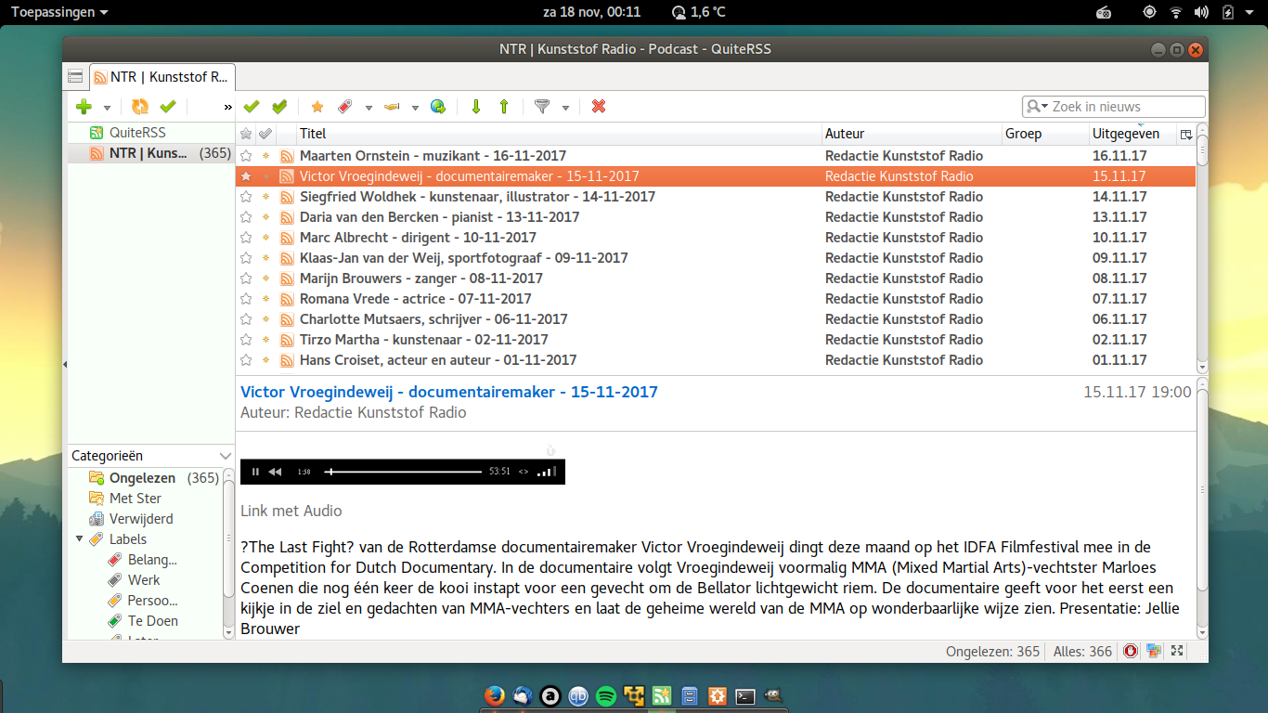Pause the audio player

tap(255, 472)
